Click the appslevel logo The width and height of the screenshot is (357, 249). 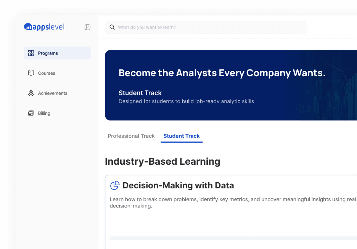[44, 27]
